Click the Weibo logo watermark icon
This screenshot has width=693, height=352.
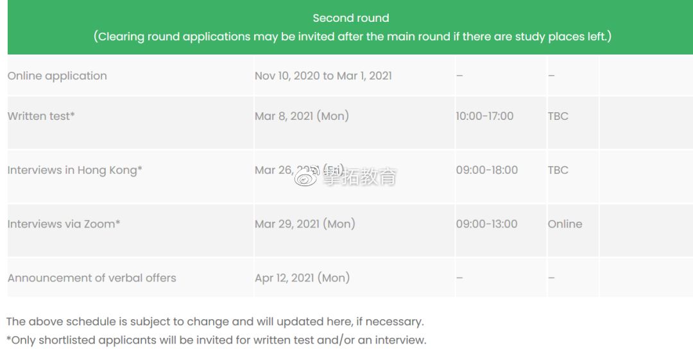coord(306,178)
